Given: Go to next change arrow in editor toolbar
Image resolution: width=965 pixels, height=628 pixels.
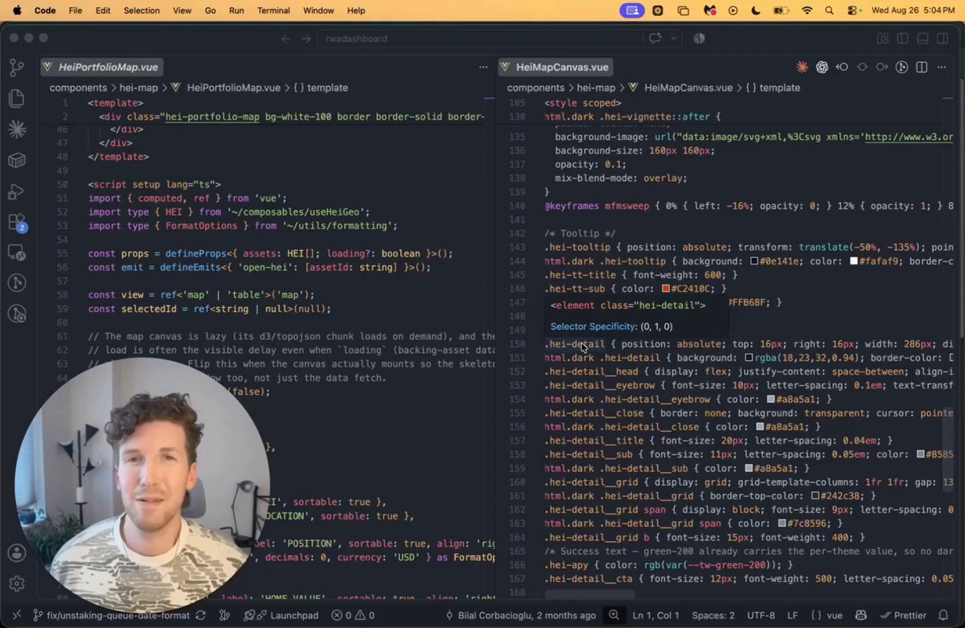Looking at the screenshot, I should [x=882, y=68].
